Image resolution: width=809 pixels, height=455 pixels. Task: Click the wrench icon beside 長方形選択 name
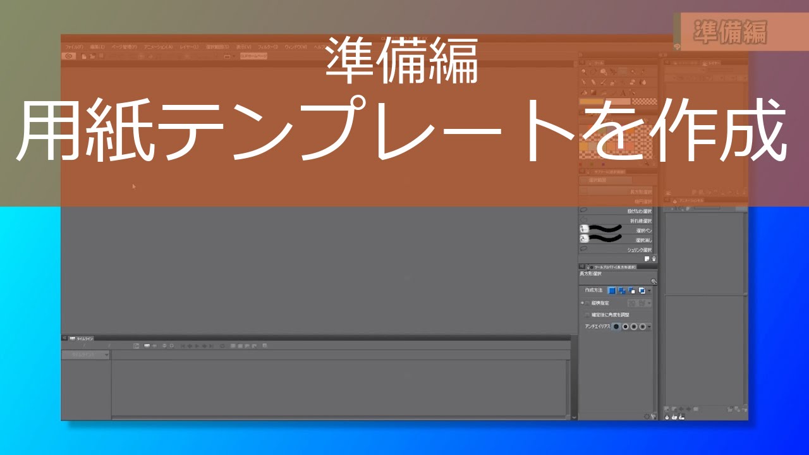click(654, 282)
